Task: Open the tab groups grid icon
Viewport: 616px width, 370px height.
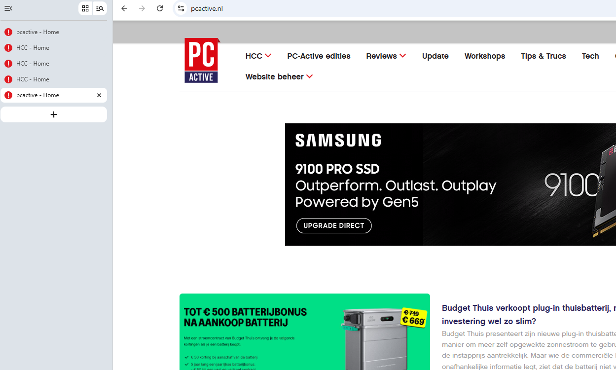Action: [x=85, y=8]
